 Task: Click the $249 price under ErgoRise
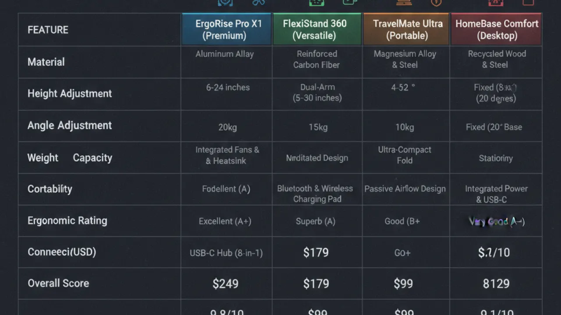225,284
